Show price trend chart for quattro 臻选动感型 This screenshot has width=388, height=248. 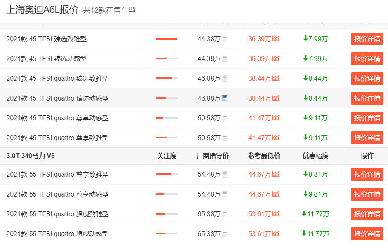[x=276, y=98]
